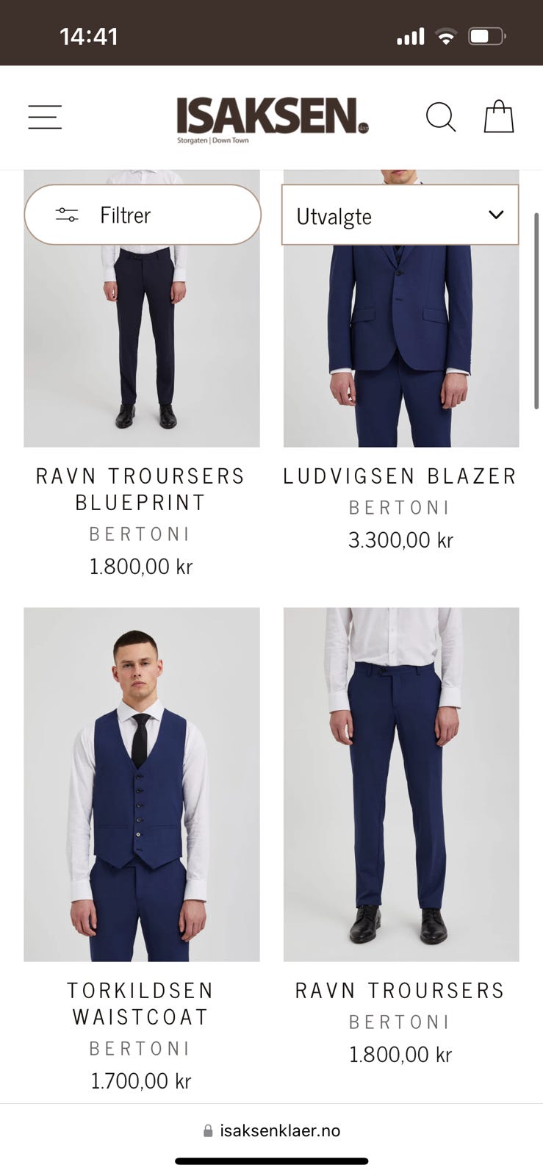The image size is (543, 1176).
Task: Open the hamburger navigation menu
Action: point(45,117)
